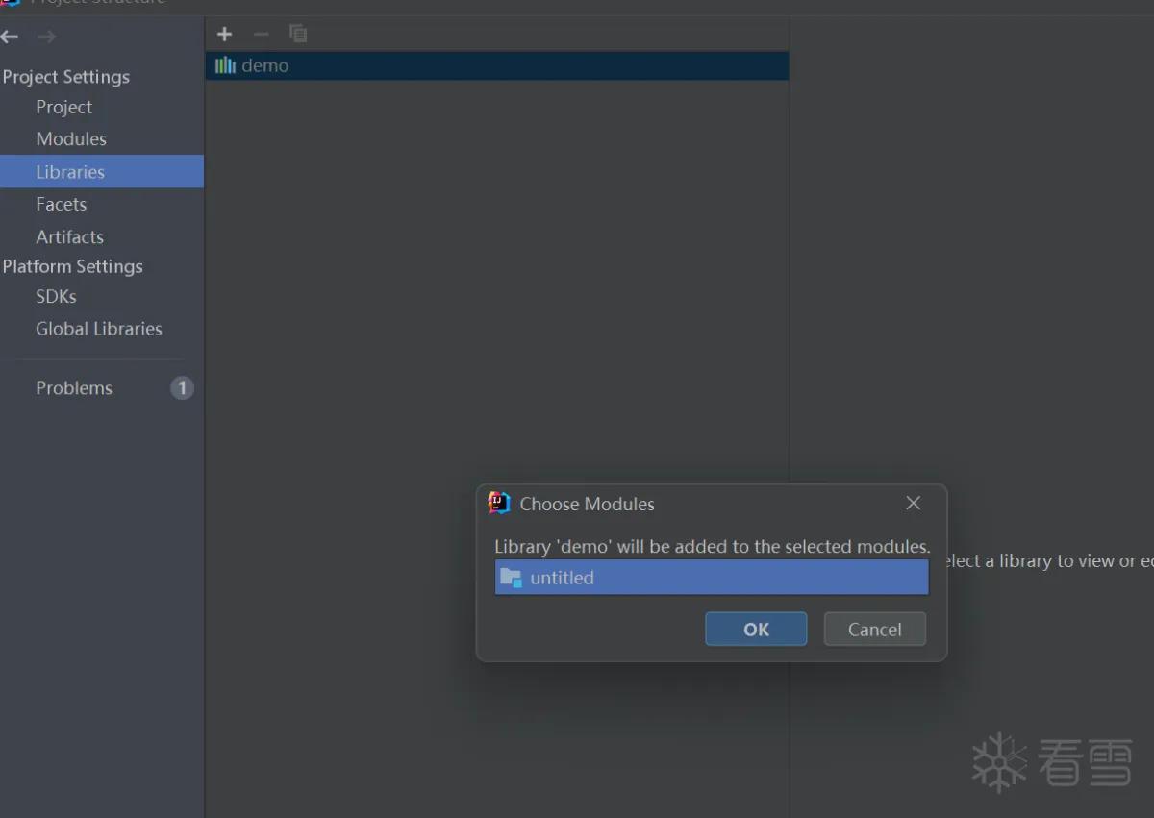Click the back navigation arrow
The height and width of the screenshot is (818, 1154).
(10, 37)
